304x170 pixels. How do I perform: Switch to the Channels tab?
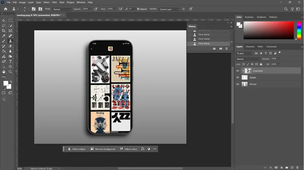pos(250,46)
